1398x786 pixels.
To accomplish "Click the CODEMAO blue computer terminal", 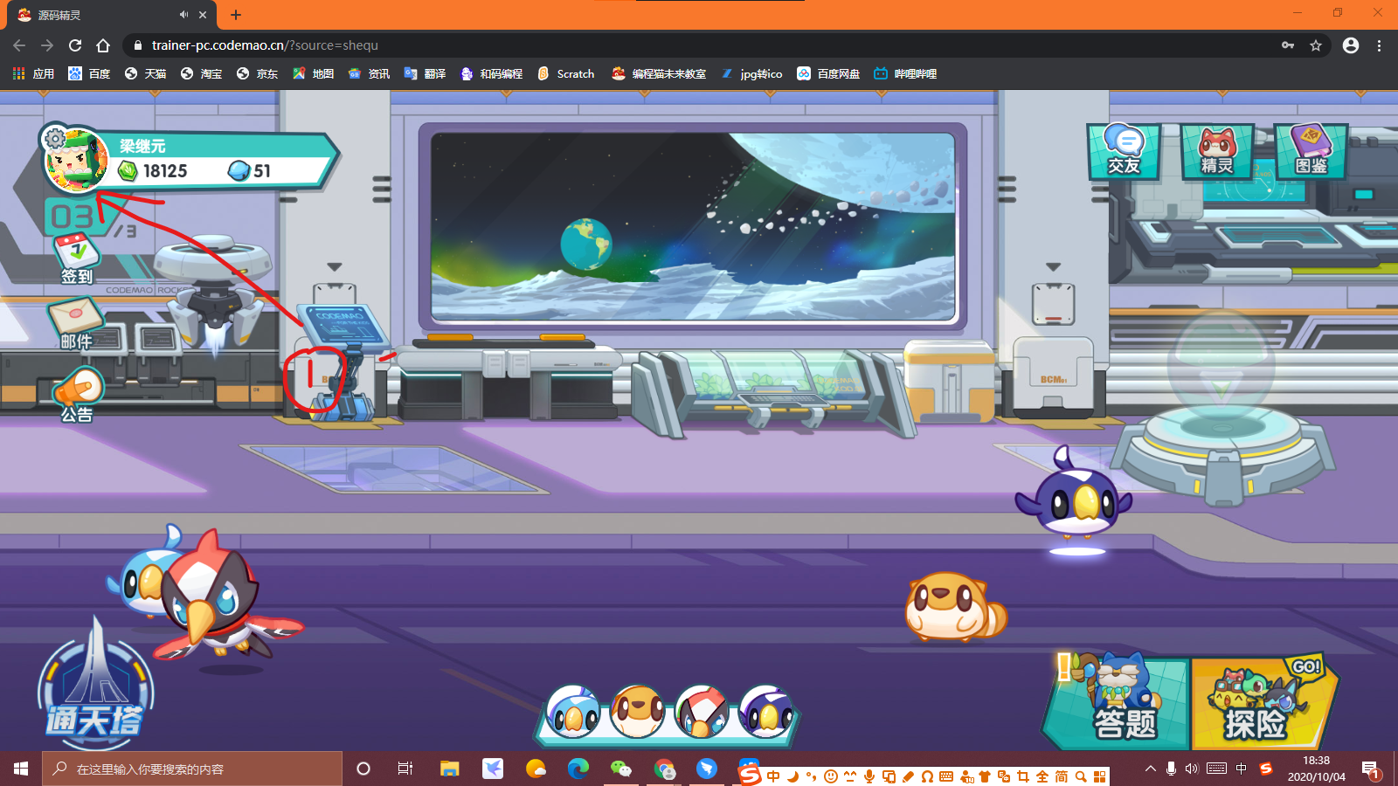I will [x=343, y=362].
